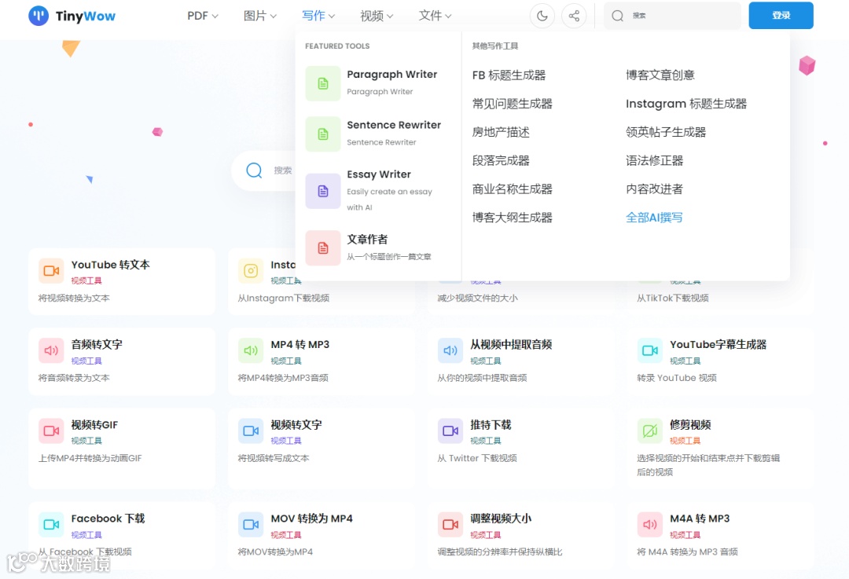Click the M4A 转 MP3 speaker icon
Viewport: 849px width, 579px height.
pos(650,524)
